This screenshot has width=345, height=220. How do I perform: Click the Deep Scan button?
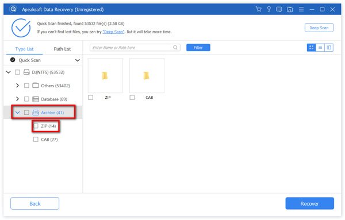[x=319, y=28]
